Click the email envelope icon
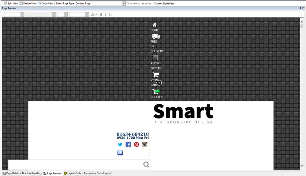 tap(120, 153)
